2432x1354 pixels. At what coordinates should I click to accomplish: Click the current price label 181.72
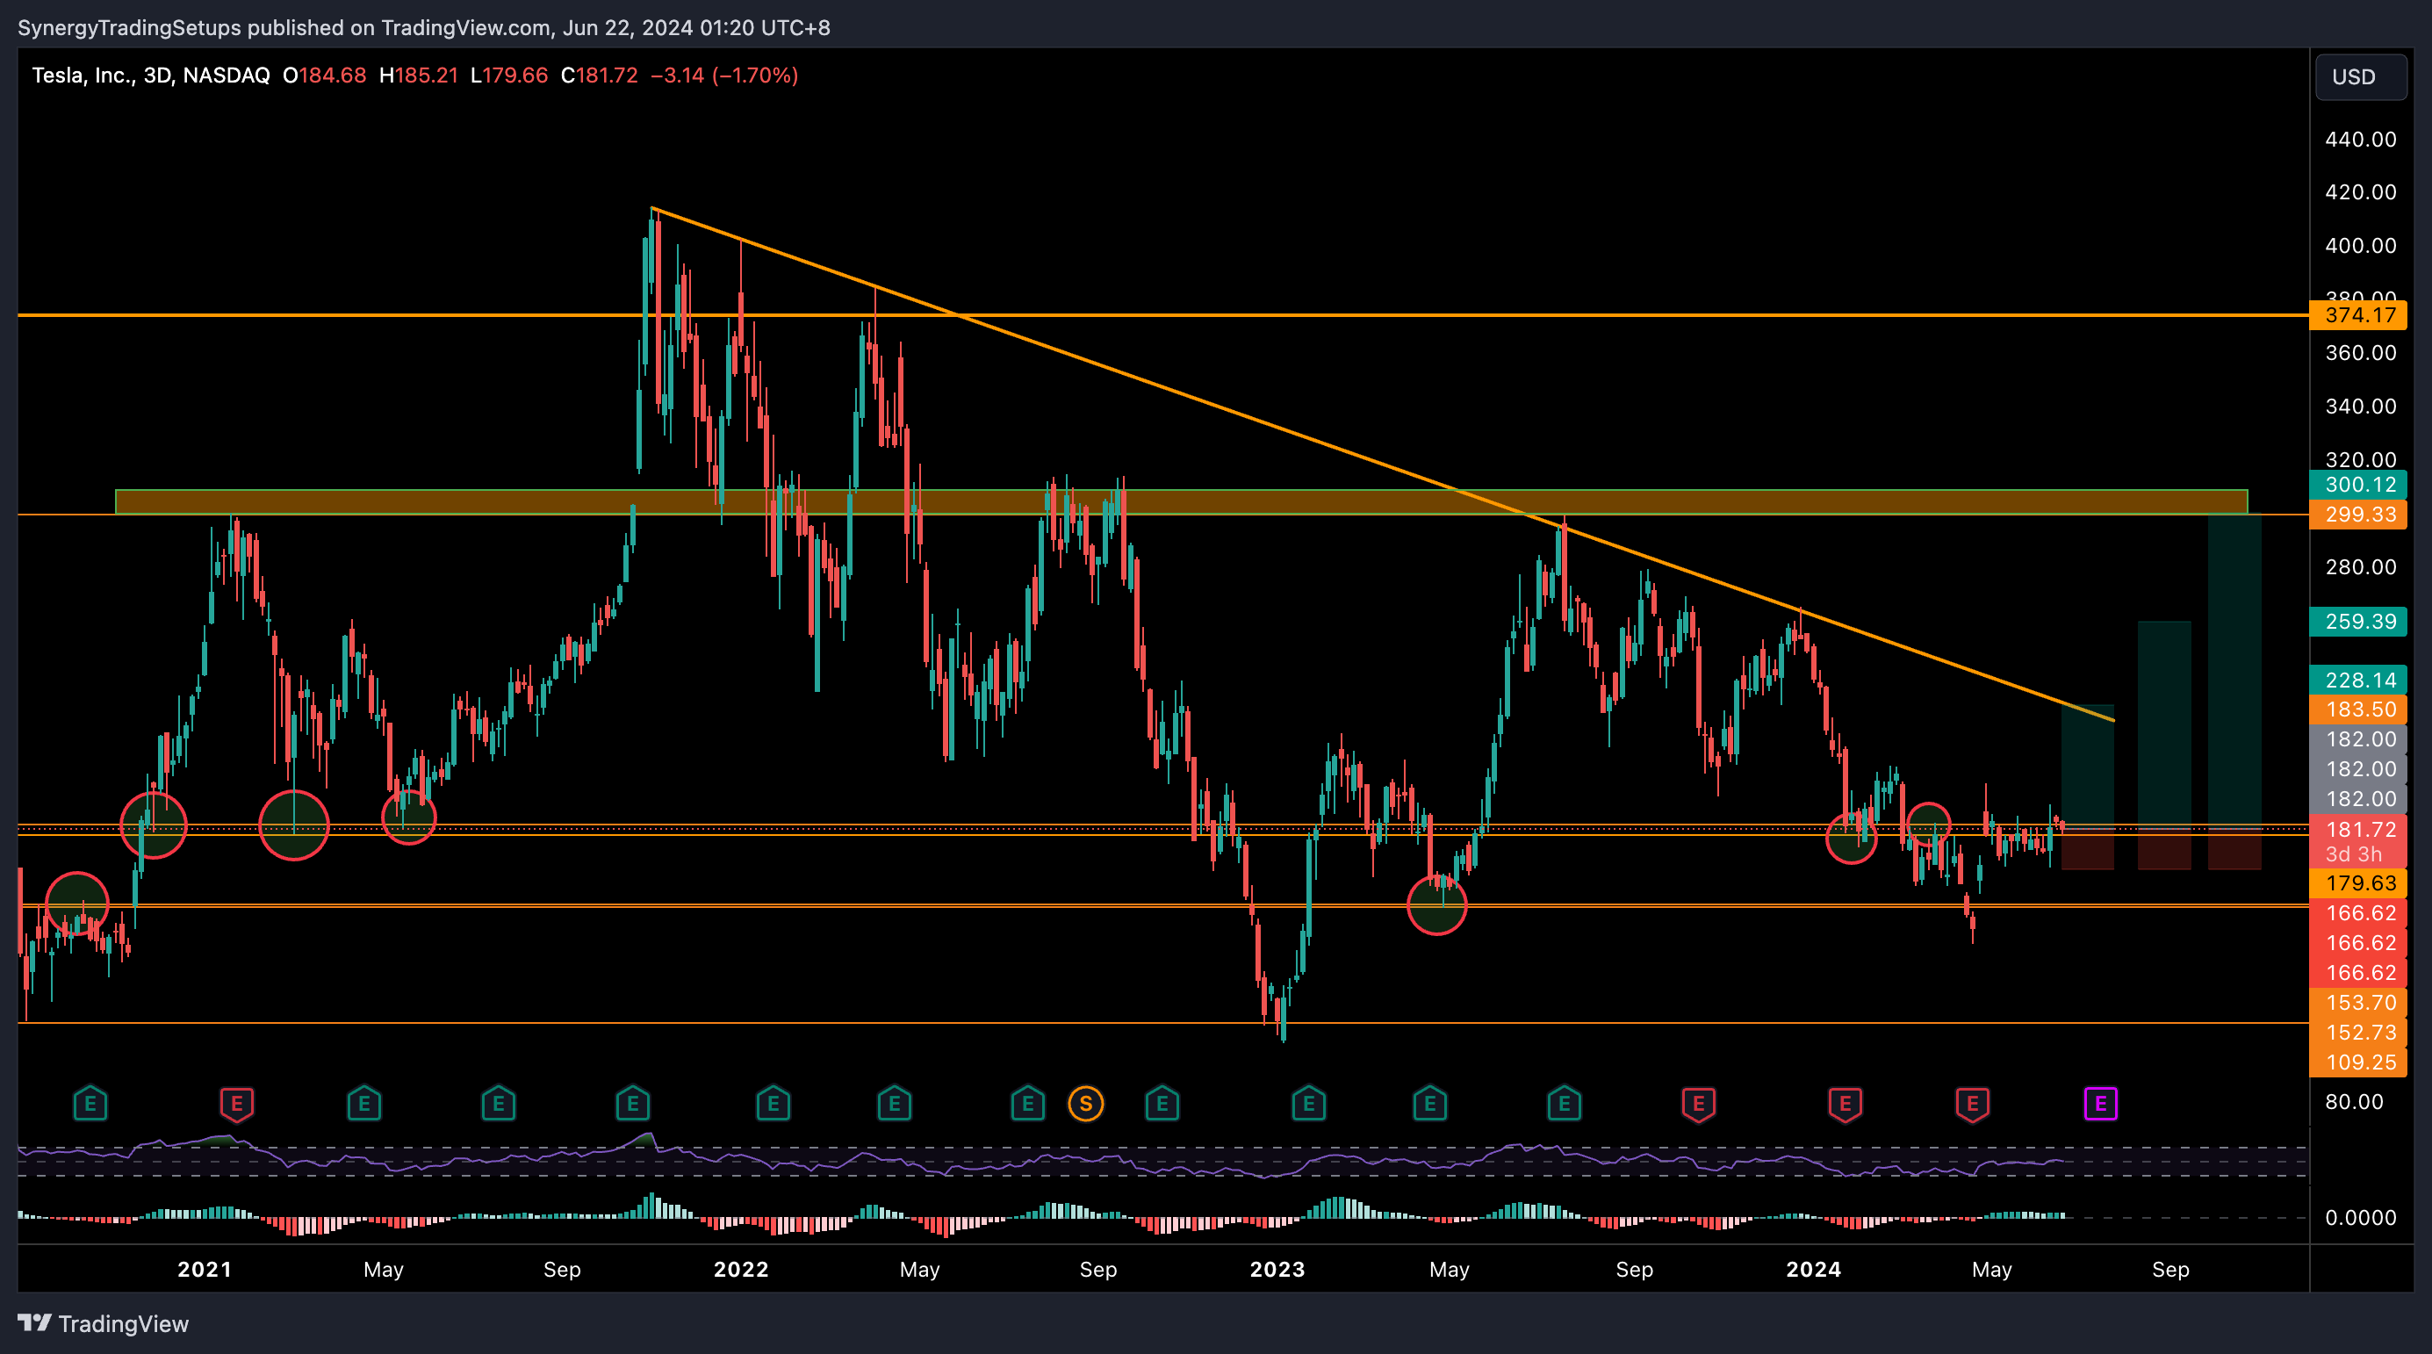[2358, 829]
